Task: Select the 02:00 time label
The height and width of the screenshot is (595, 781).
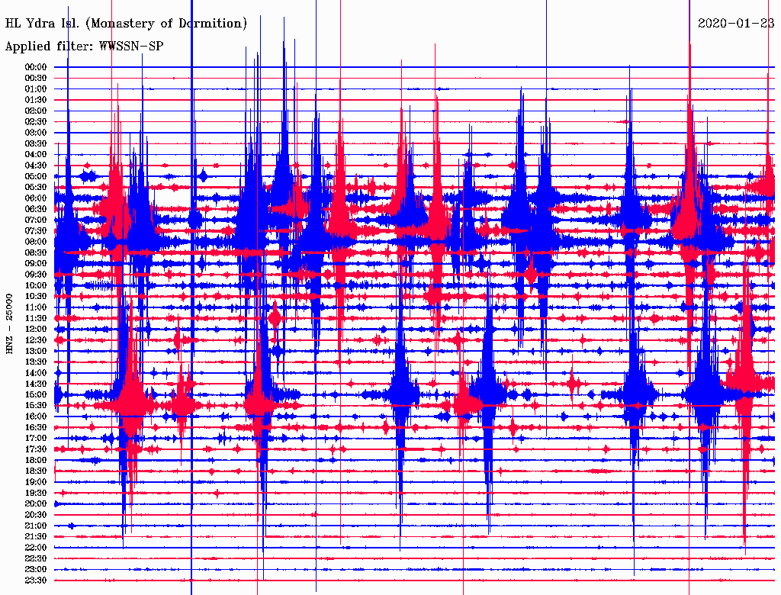Action: [36, 111]
